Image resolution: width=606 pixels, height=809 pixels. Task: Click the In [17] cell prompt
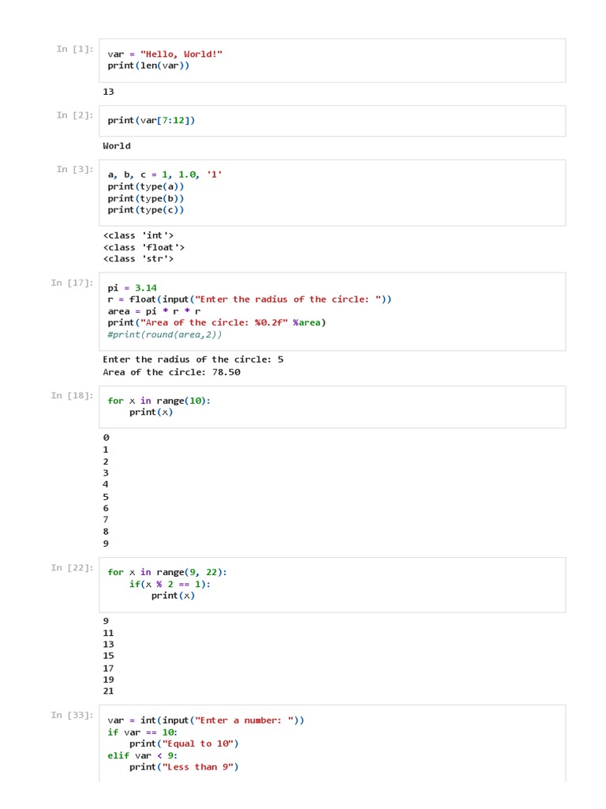point(72,283)
